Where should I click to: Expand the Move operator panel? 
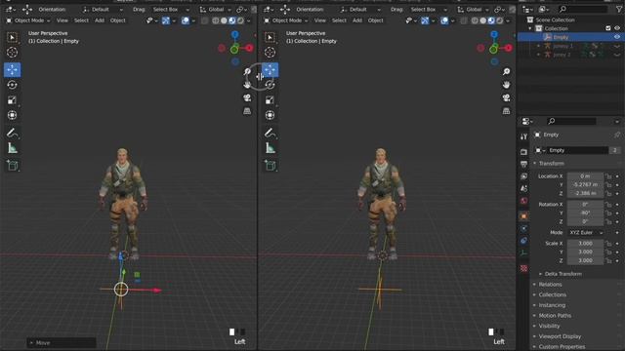[x=61, y=342]
